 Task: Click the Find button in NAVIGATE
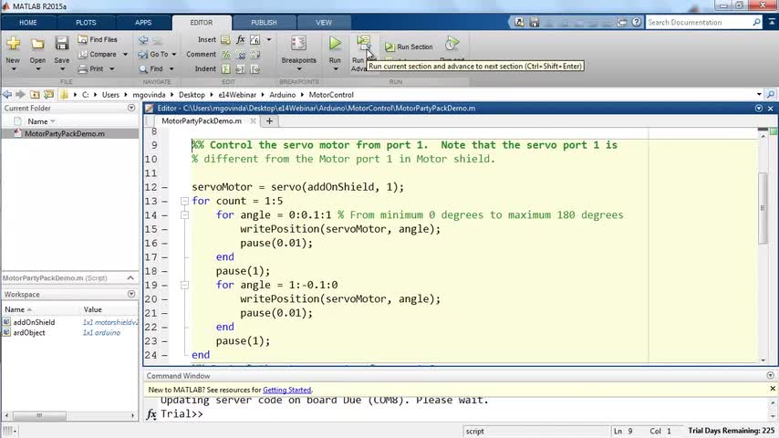tap(151, 68)
